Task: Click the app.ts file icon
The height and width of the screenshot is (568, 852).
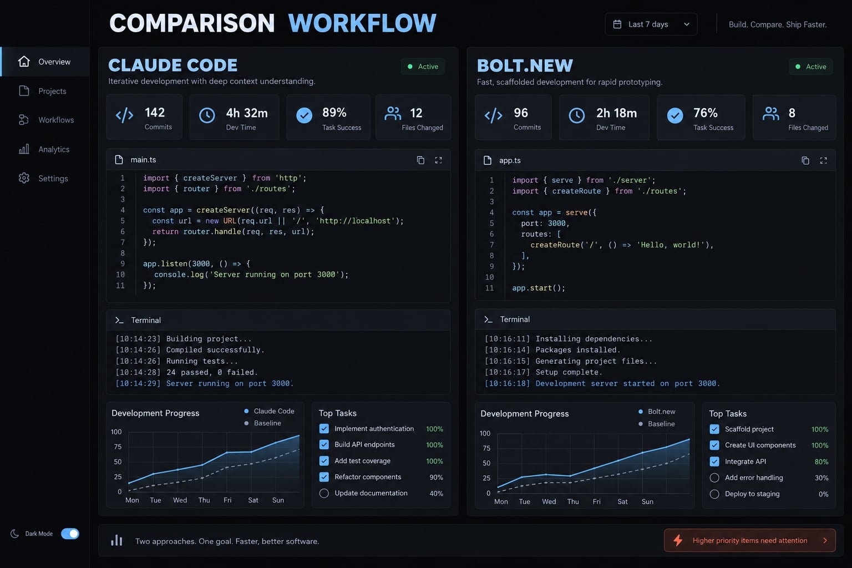Action: click(x=488, y=160)
